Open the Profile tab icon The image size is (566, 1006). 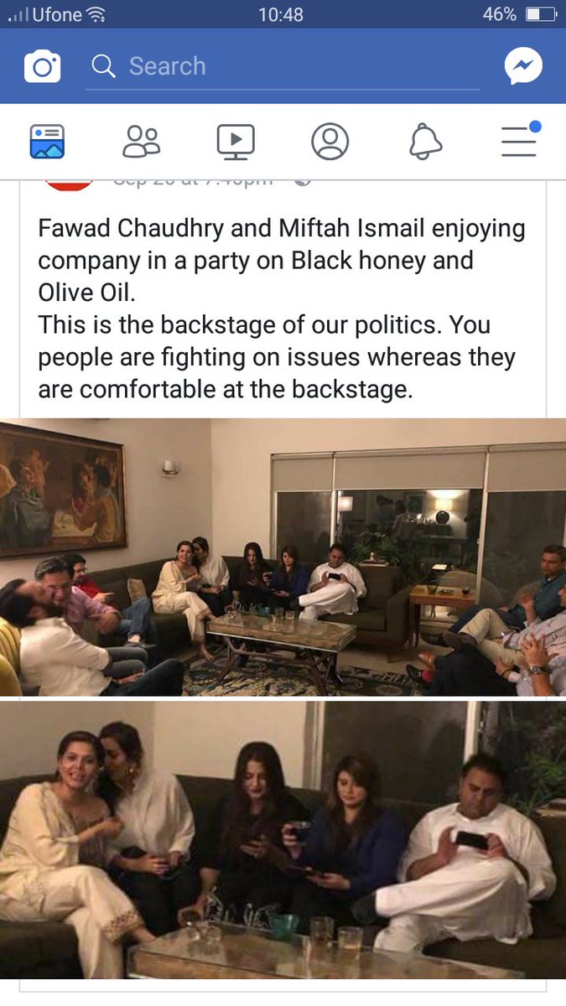coord(330,142)
